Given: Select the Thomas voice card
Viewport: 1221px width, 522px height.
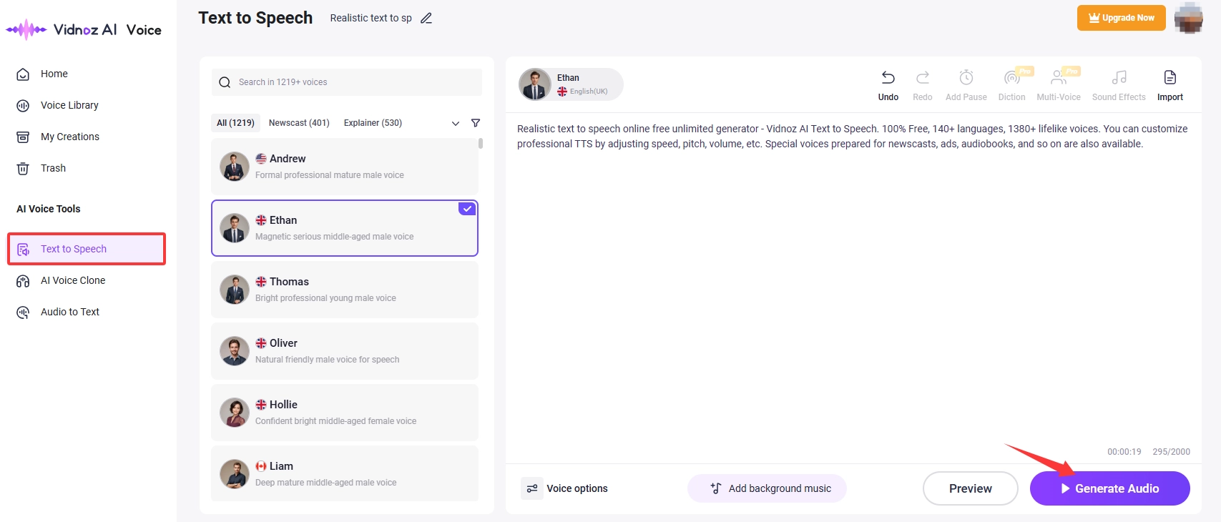Looking at the screenshot, I should (x=345, y=290).
